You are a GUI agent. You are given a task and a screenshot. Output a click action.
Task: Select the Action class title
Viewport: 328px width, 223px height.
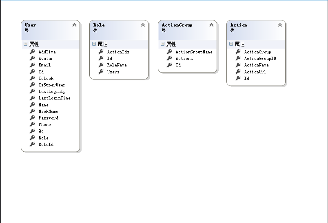click(239, 25)
